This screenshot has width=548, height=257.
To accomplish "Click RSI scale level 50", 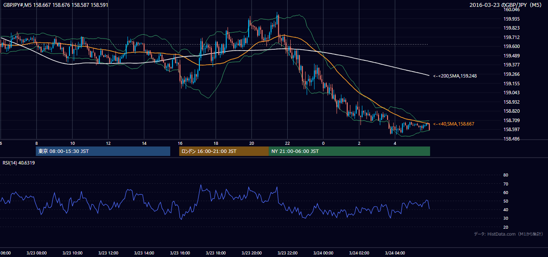I will click(506, 201).
